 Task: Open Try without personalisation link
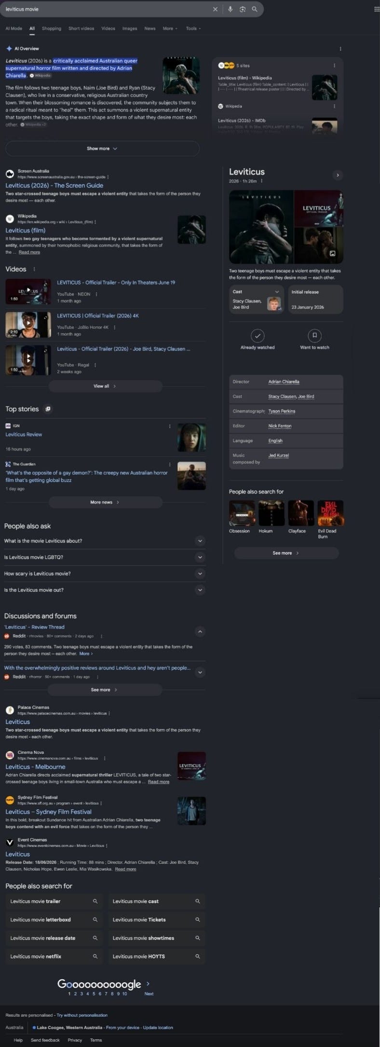click(82, 1015)
